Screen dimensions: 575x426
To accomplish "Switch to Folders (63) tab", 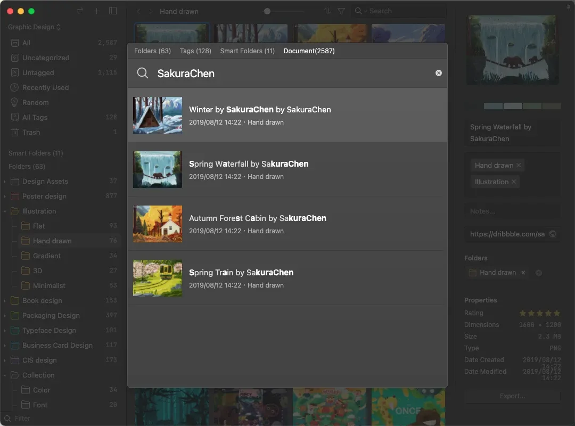I will click(152, 51).
